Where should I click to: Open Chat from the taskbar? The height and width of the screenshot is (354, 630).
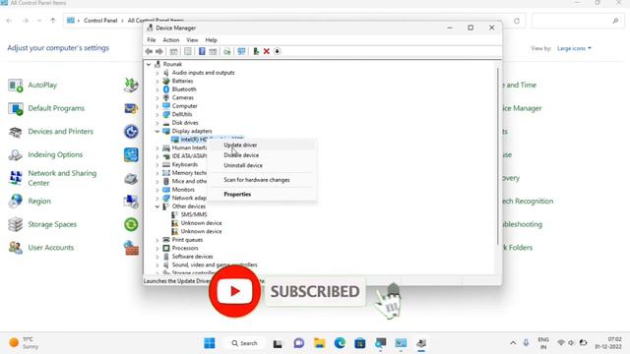pyautogui.click(x=299, y=343)
